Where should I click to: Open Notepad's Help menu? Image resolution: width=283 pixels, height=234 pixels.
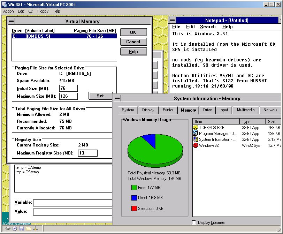[x=227, y=27]
